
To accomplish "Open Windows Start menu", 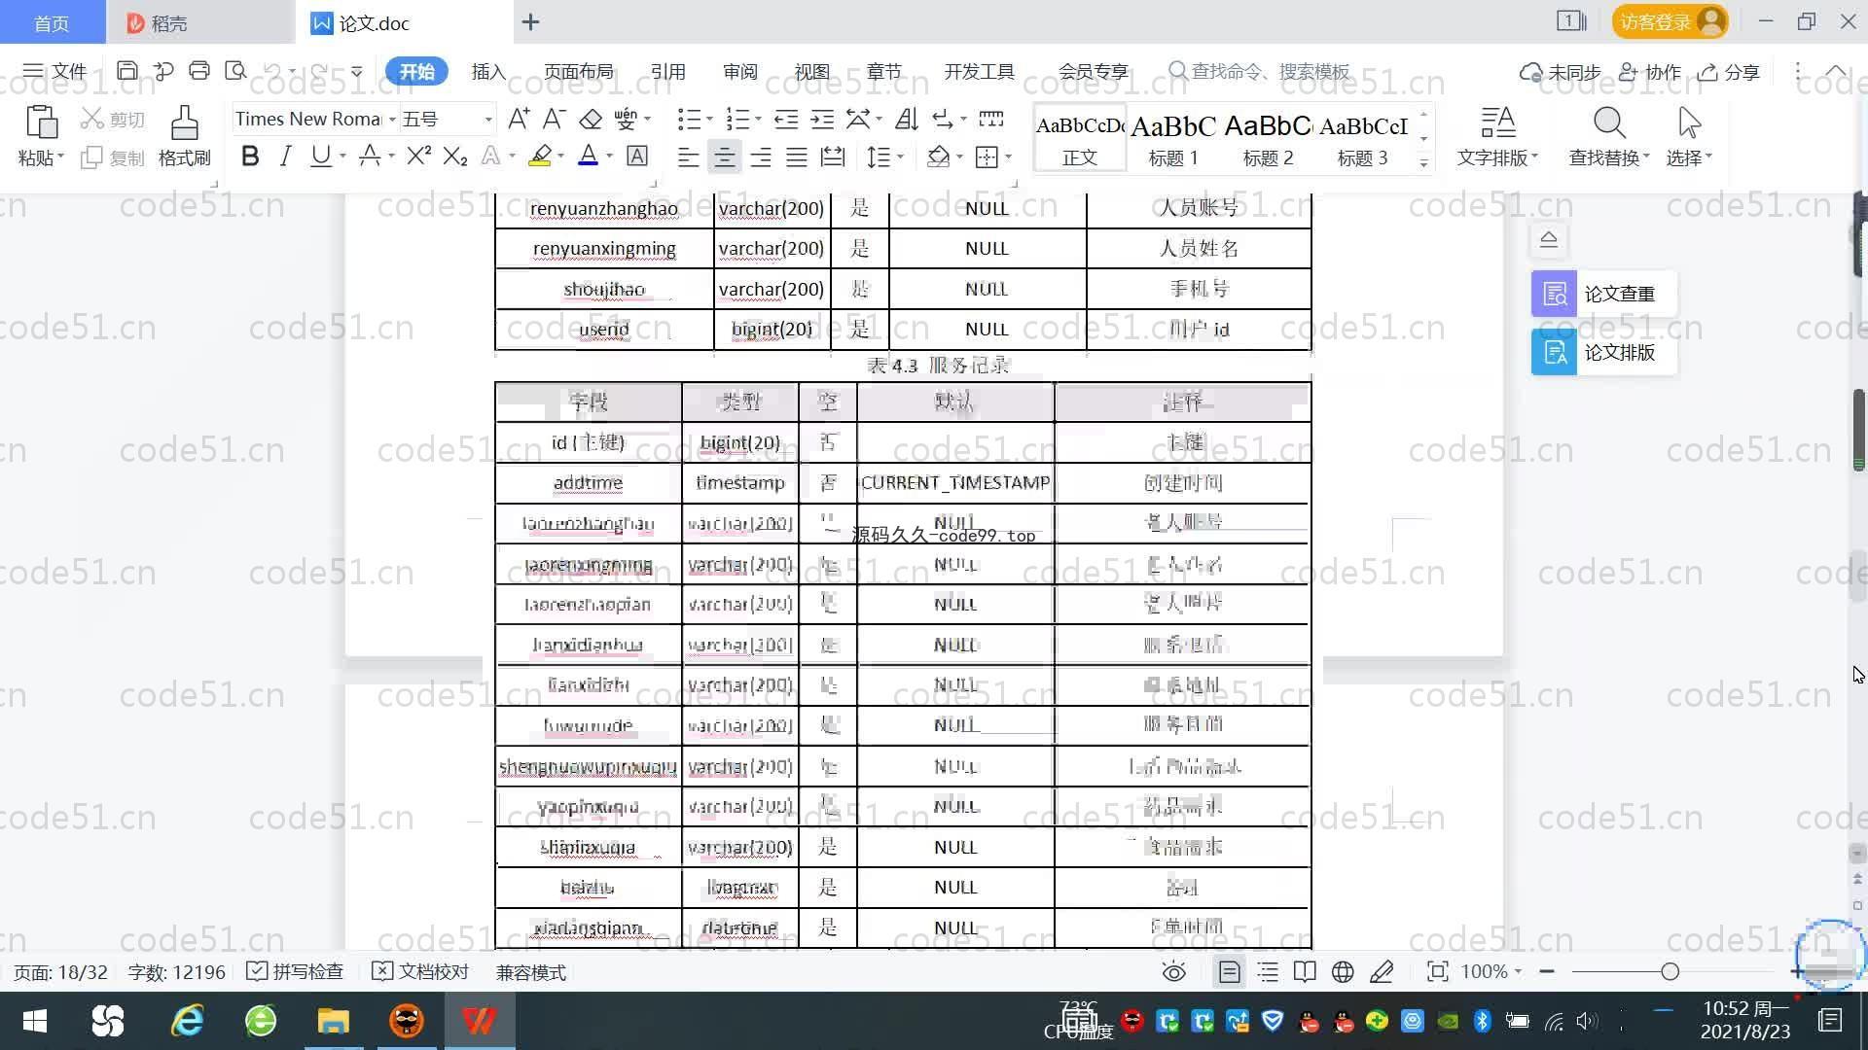I will [35, 1022].
